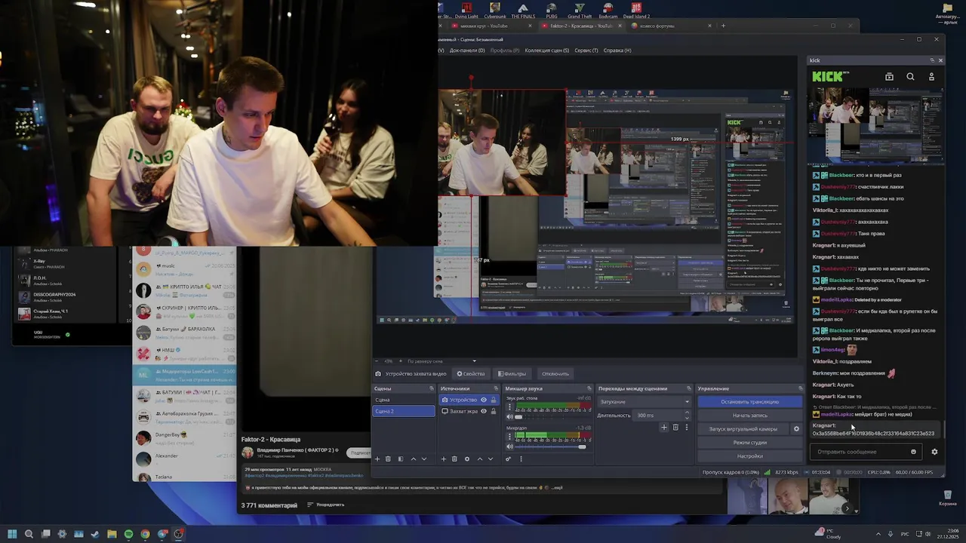Viewport: 966px width, 543px height.
Task: Click Запуск виртуальной камеры button
Action: [x=743, y=429]
